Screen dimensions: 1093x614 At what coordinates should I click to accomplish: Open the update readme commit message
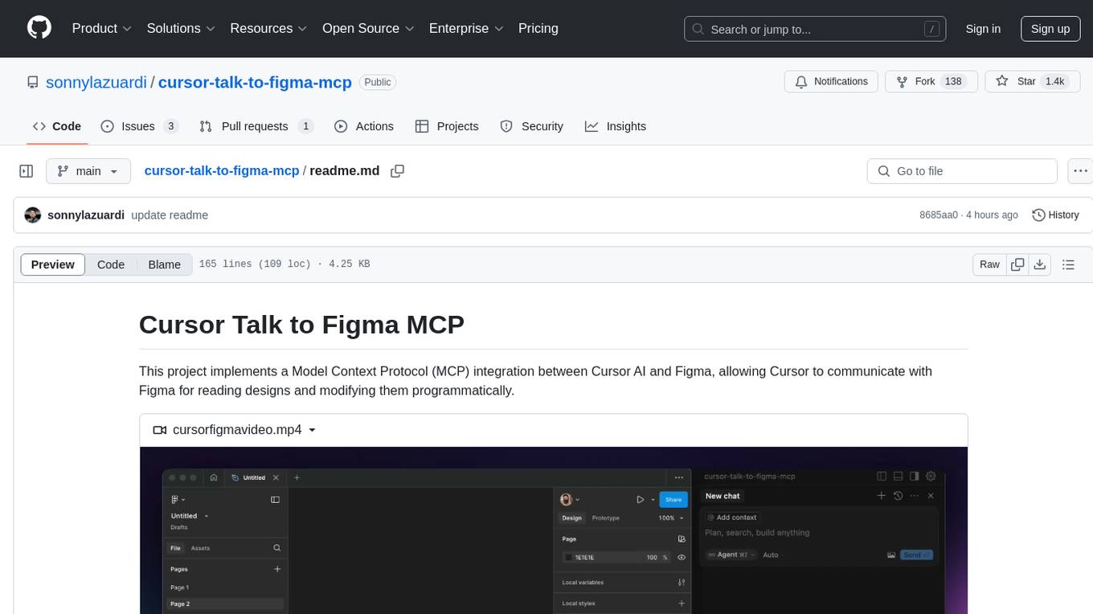[170, 215]
